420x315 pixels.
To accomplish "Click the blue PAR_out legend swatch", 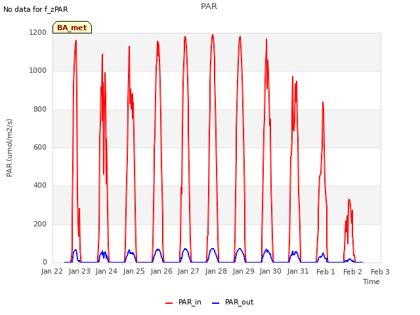I will [215, 303].
